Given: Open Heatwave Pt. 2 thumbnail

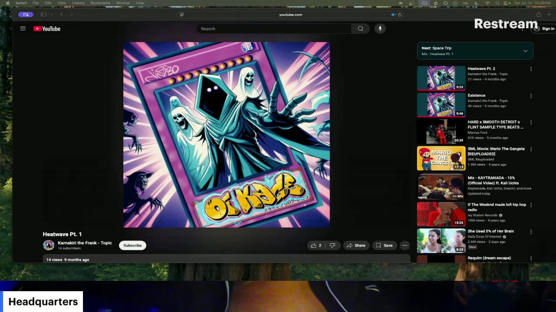Looking at the screenshot, I should pyautogui.click(x=441, y=78).
